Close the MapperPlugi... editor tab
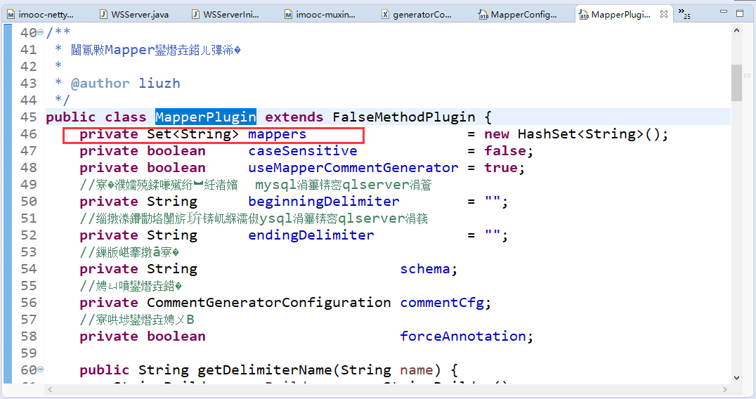This screenshot has width=756, height=399. 664,14
